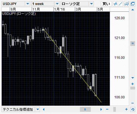Click the 126.00 price label
Viewport: 137px width, 114px height.
coord(120,18)
